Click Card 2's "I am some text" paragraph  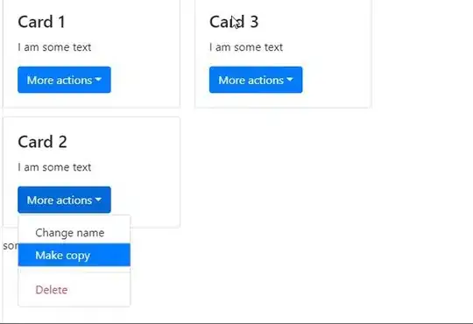(x=54, y=167)
